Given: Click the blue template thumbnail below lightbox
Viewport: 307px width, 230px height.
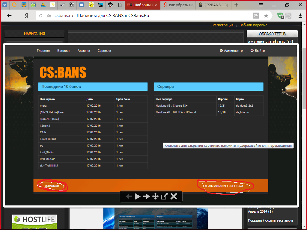Looking at the screenshot, I should (x=156, y=219).
